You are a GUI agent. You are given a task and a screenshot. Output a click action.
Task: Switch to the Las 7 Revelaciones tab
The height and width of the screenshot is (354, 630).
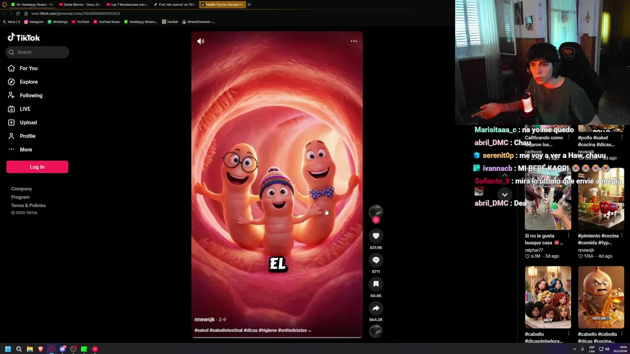click(127, 4)
